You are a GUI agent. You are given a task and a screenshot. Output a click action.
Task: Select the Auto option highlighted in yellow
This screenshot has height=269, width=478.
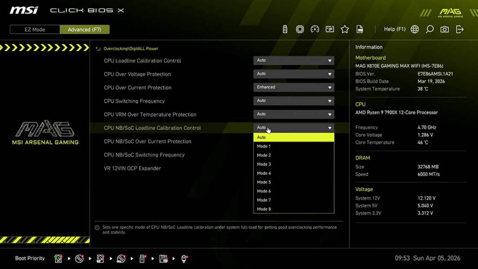[293, 137]
